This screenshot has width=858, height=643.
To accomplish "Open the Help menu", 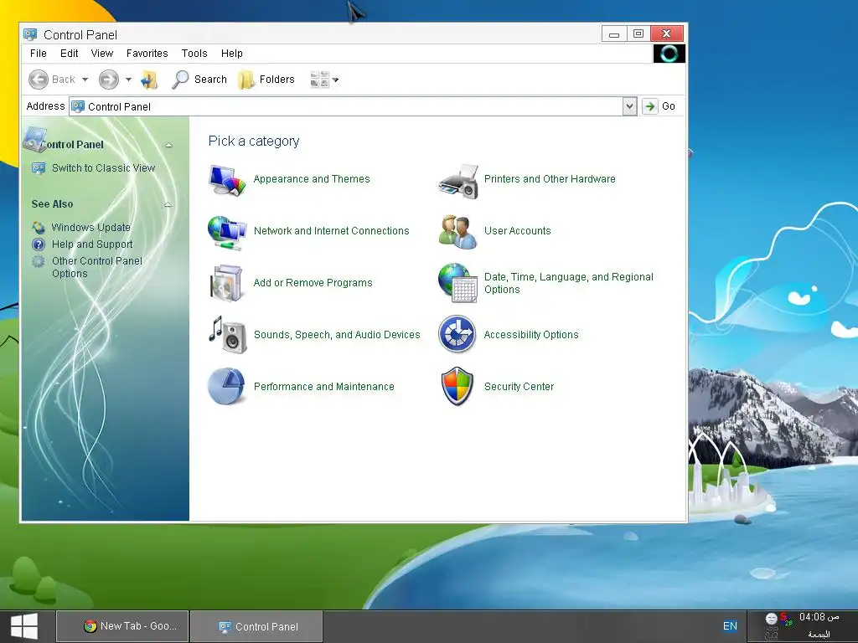I will point(232,53).
